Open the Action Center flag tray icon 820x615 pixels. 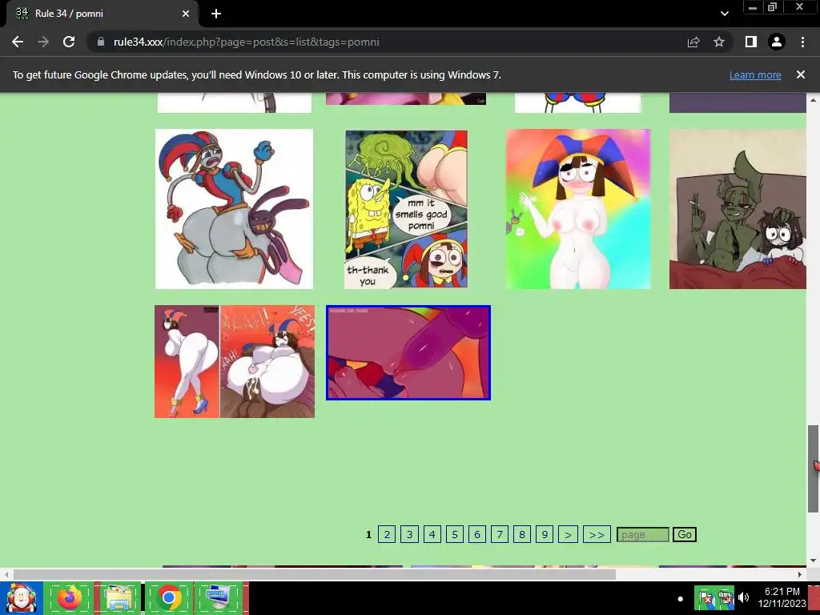pyautogui.click(x=705, y=598)
